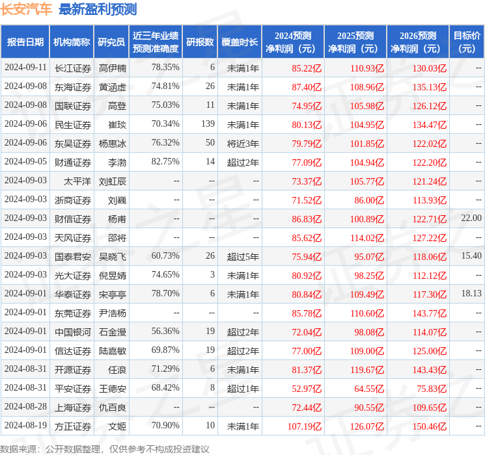Click the 研报数 column header
This screenshot has width=485, height=455.
200,42
